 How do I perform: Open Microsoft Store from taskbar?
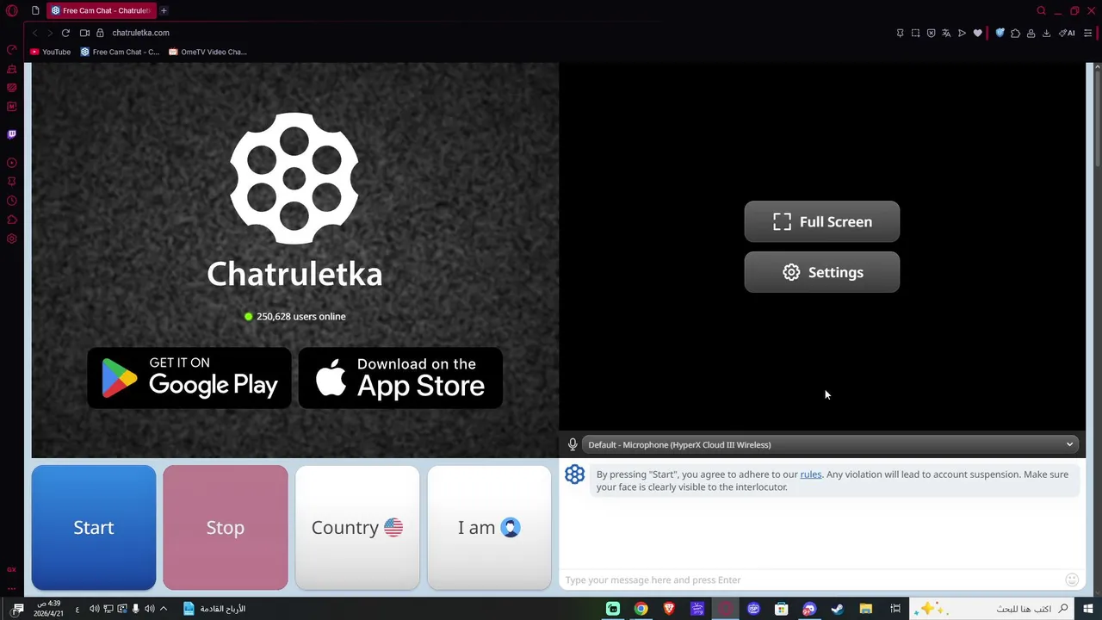pos(781,609)
